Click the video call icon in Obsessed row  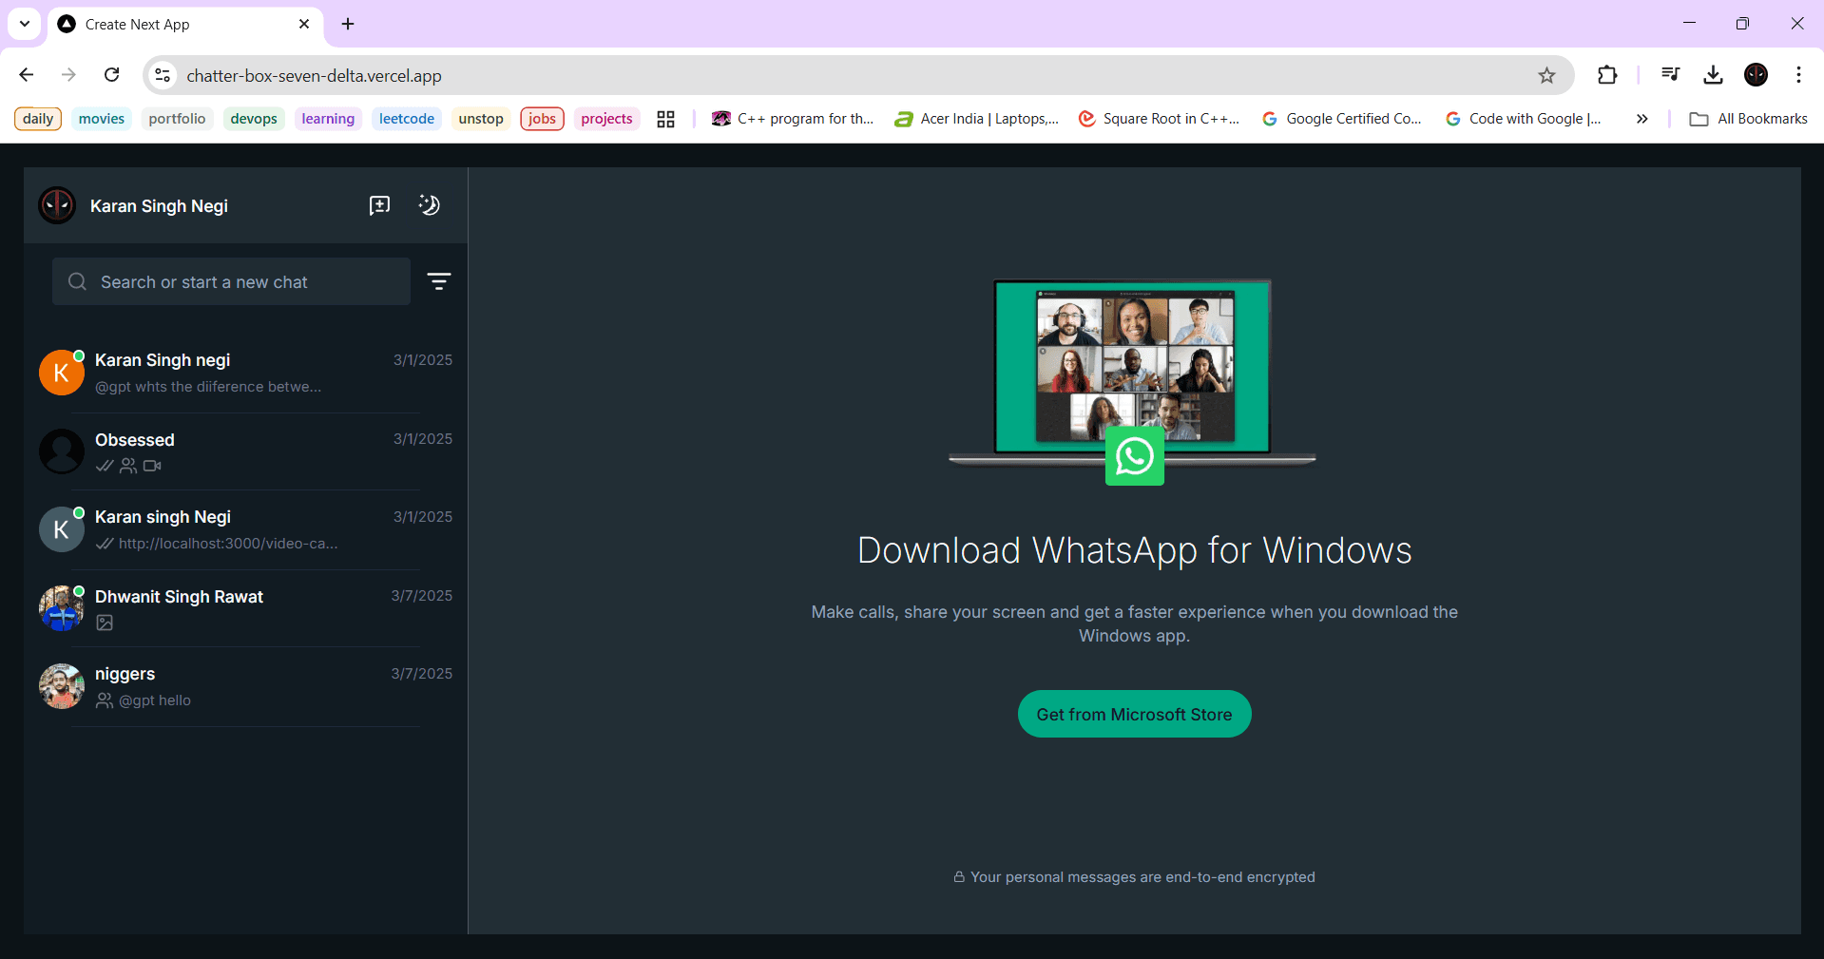[x=152, y=466]
